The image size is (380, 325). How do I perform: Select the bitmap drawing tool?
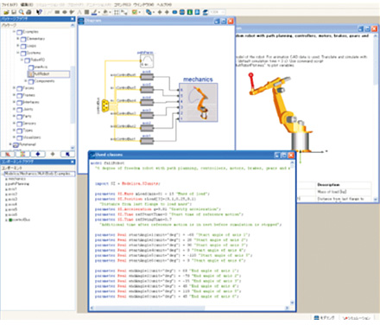(86, 12)
